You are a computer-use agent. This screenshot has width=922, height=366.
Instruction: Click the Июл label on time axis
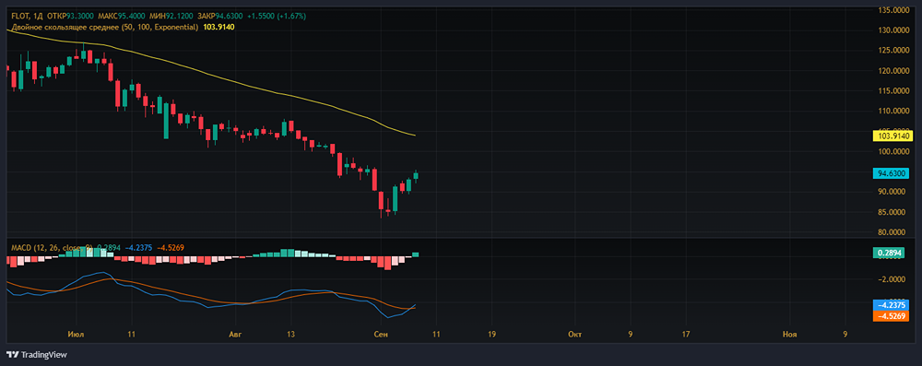point(76,335)
